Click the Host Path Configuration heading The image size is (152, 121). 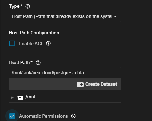[x=34, y=33]
